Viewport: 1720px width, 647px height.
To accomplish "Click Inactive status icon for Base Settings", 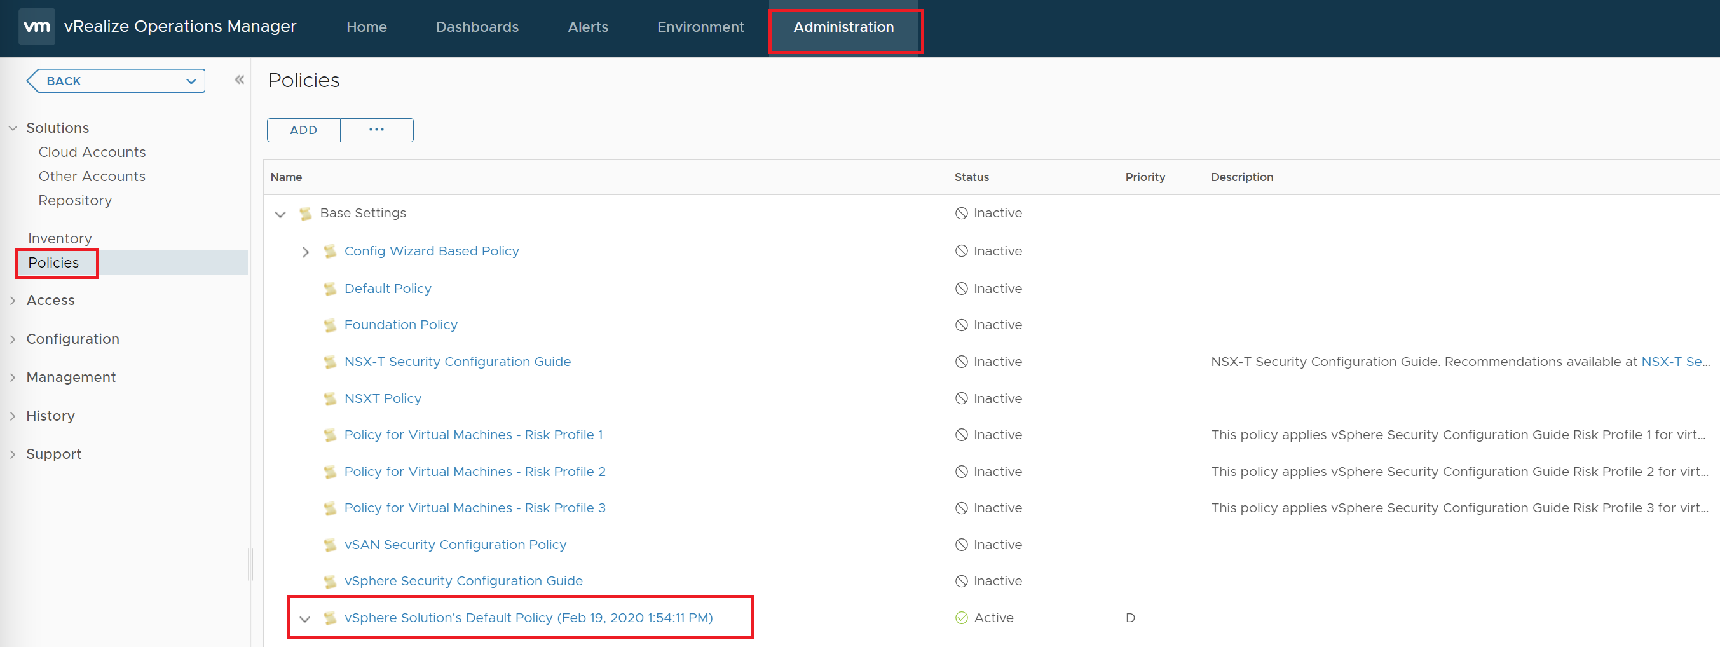I will 962,214.
